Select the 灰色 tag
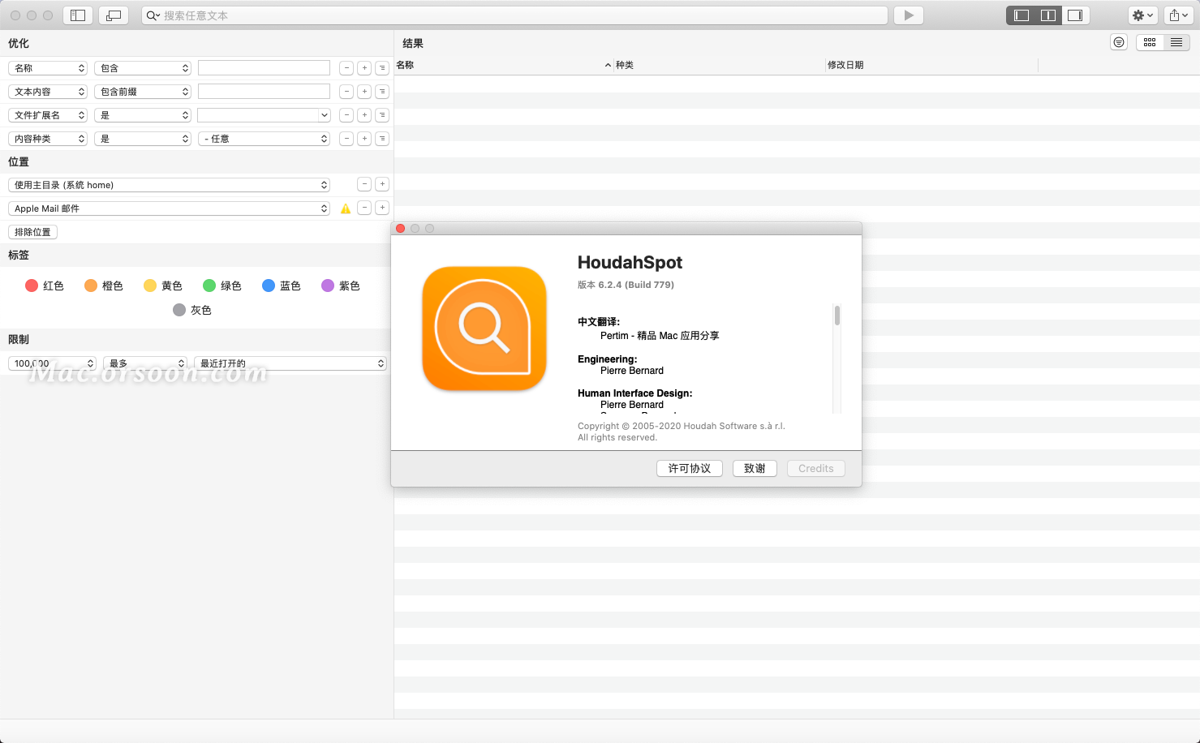 click(x=192, y=310)
